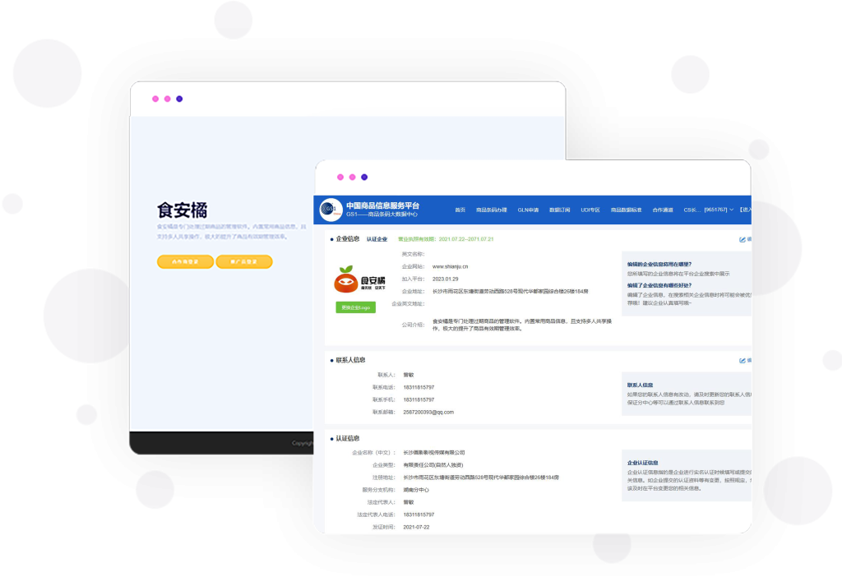This screenshot has height=586, width=842.
Task: Click the 企业信息 section heading
Action: [348, 239]
